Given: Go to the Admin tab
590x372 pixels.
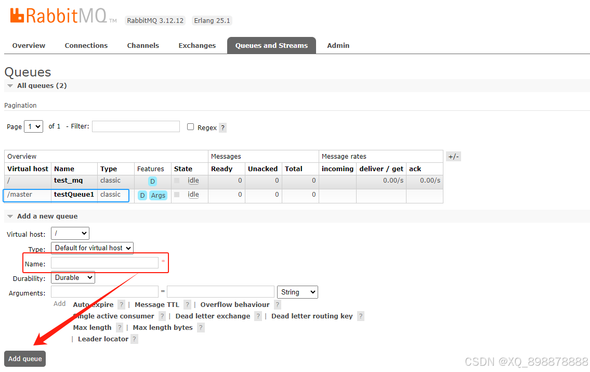Looking at the screenshot, I should 338,46.
